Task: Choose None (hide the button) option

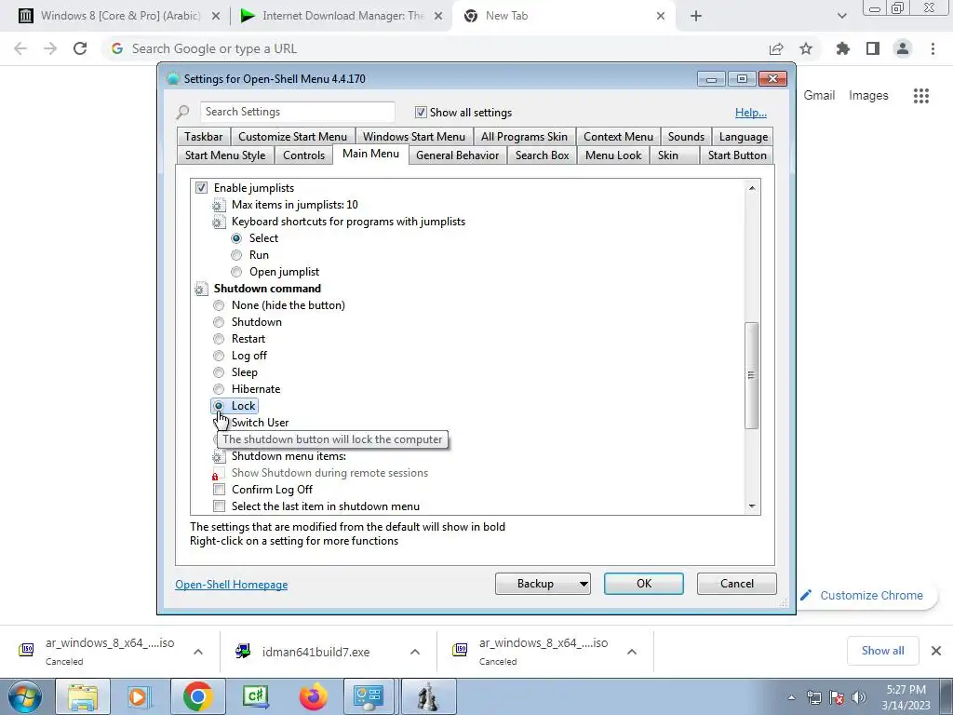Action: [x=219, y=305]
